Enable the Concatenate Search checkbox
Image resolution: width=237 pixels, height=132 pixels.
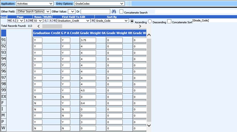[x=122, y=12]
